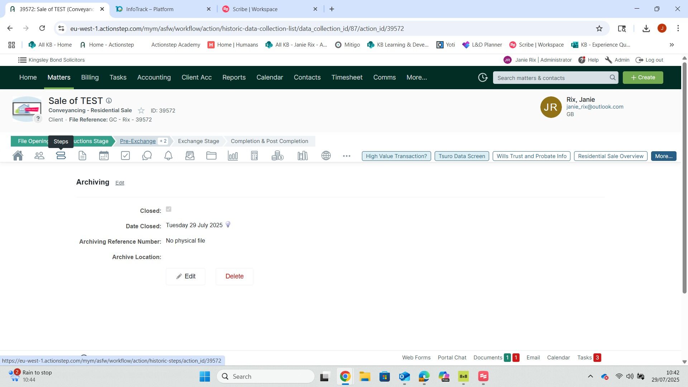Click the globe web portal icon
The width and height of the screenshot is (688, 387).
326,156
